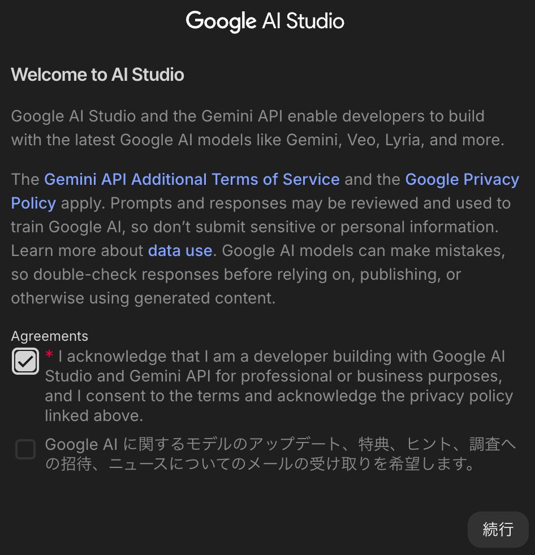This screenshot has height=555, width=535.
Task: Click "linked above." at the acknowledgment's end
Action: [x=93, y=417]
